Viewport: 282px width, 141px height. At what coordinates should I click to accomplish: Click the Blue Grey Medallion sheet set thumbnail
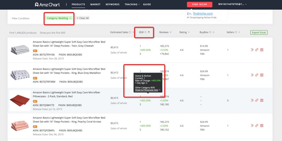(x=20, y=75)
